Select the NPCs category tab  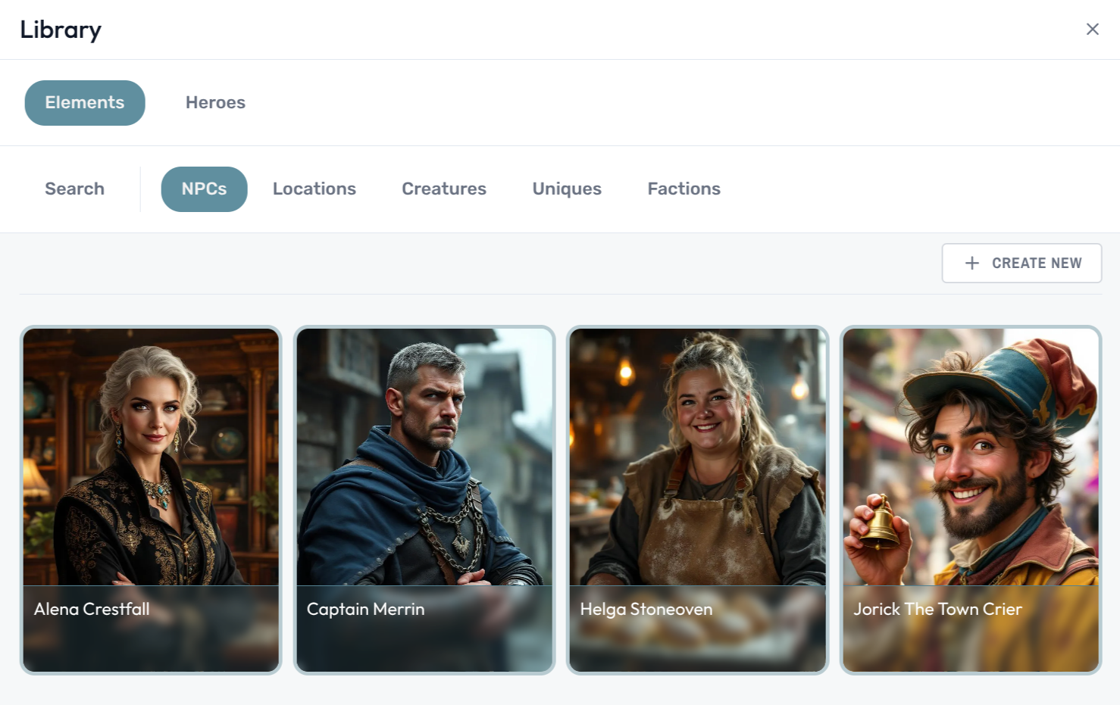click(x=204, y=189)
